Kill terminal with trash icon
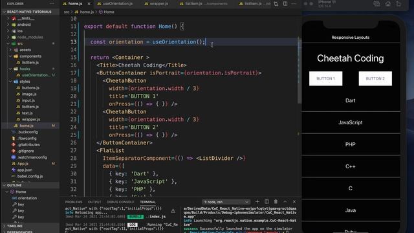414x233 pixels. point(276,202)
